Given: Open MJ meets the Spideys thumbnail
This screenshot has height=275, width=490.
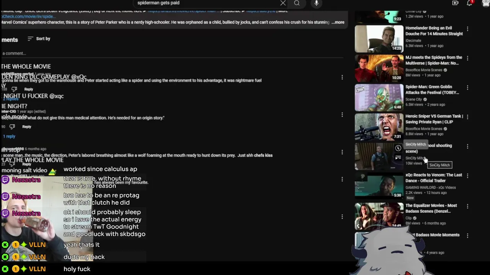Looking at the screenshot, I should [379, 68].
